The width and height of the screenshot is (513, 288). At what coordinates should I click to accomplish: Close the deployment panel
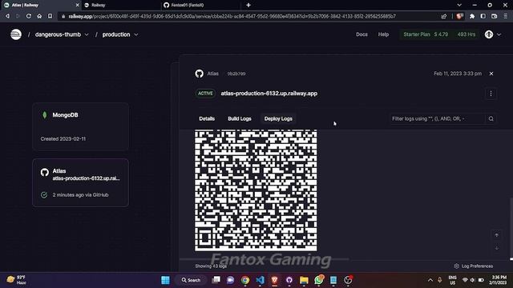491,74
